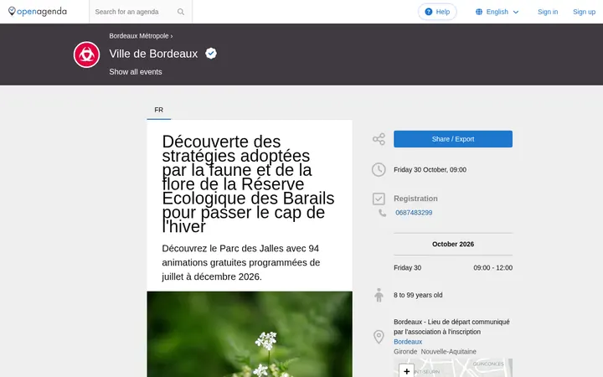Call registration number 0687483299
Viewport: 603px width, 377px height.
(x=414, y=213)
